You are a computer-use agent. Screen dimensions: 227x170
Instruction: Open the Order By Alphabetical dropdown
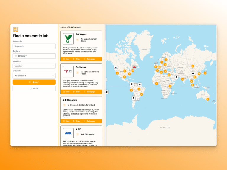click(x=34, y=76)
